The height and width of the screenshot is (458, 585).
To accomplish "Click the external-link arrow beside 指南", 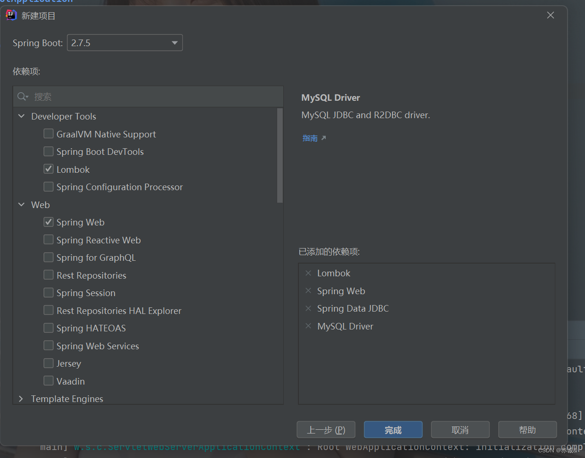I will [x=322, y=137].
